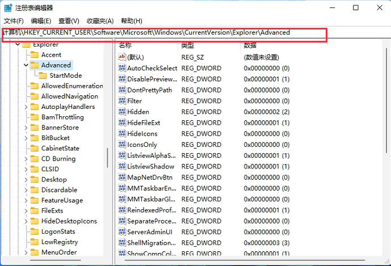
Task: Open the 文件(F) menu
Action: click(x=14, y=21)
